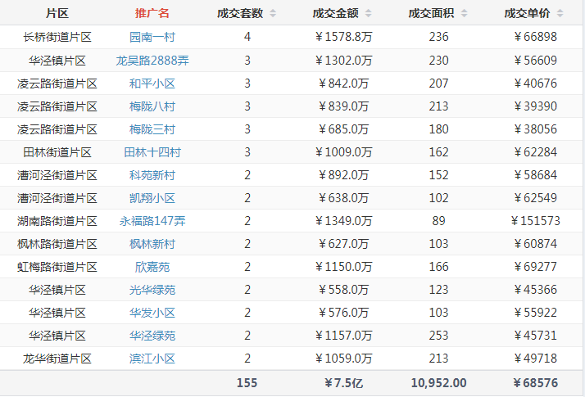Click total area 10,952.00 in footer
Image resolution: width=585 pixels, height=397 pixels.
[x=439, y=383]
